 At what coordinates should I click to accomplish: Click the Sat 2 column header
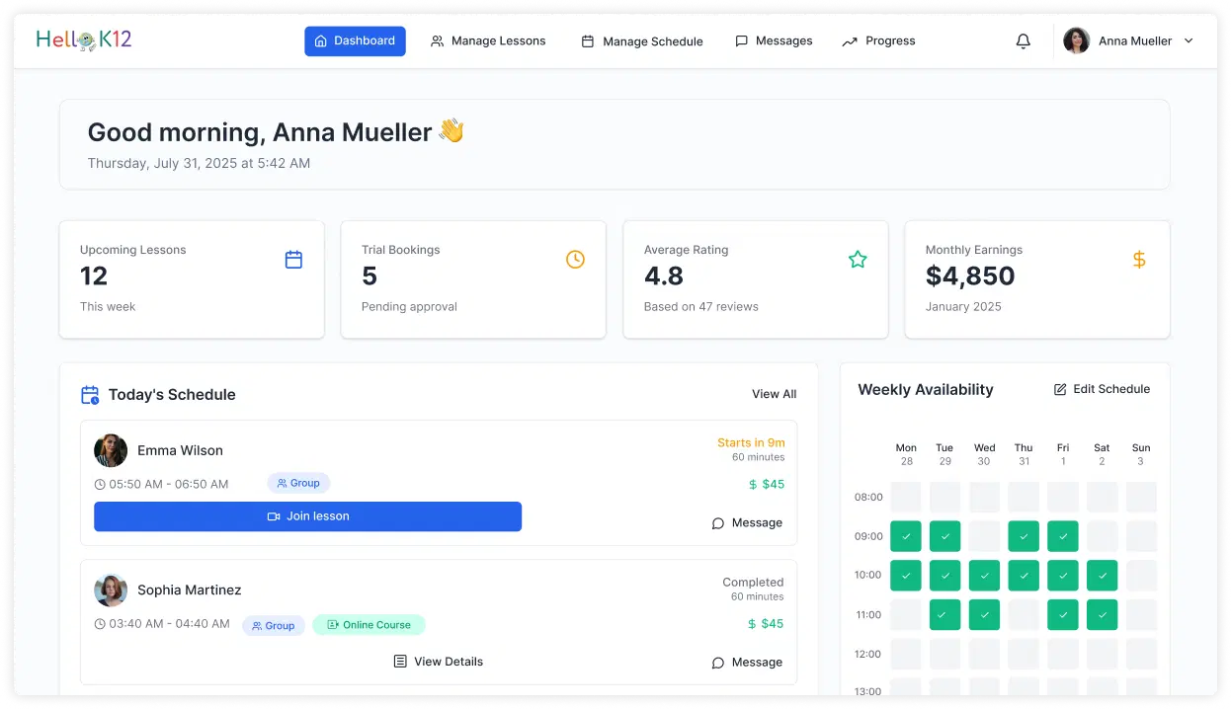[x=1102, y=454]
